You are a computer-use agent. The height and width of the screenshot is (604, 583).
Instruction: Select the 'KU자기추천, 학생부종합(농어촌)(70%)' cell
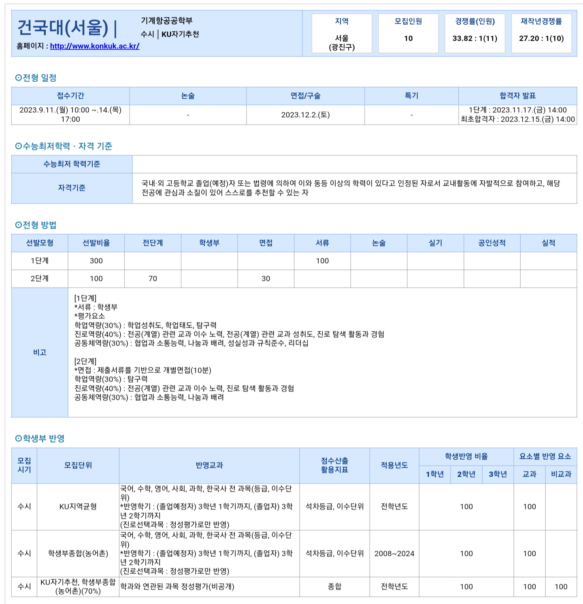coord(78,587)
